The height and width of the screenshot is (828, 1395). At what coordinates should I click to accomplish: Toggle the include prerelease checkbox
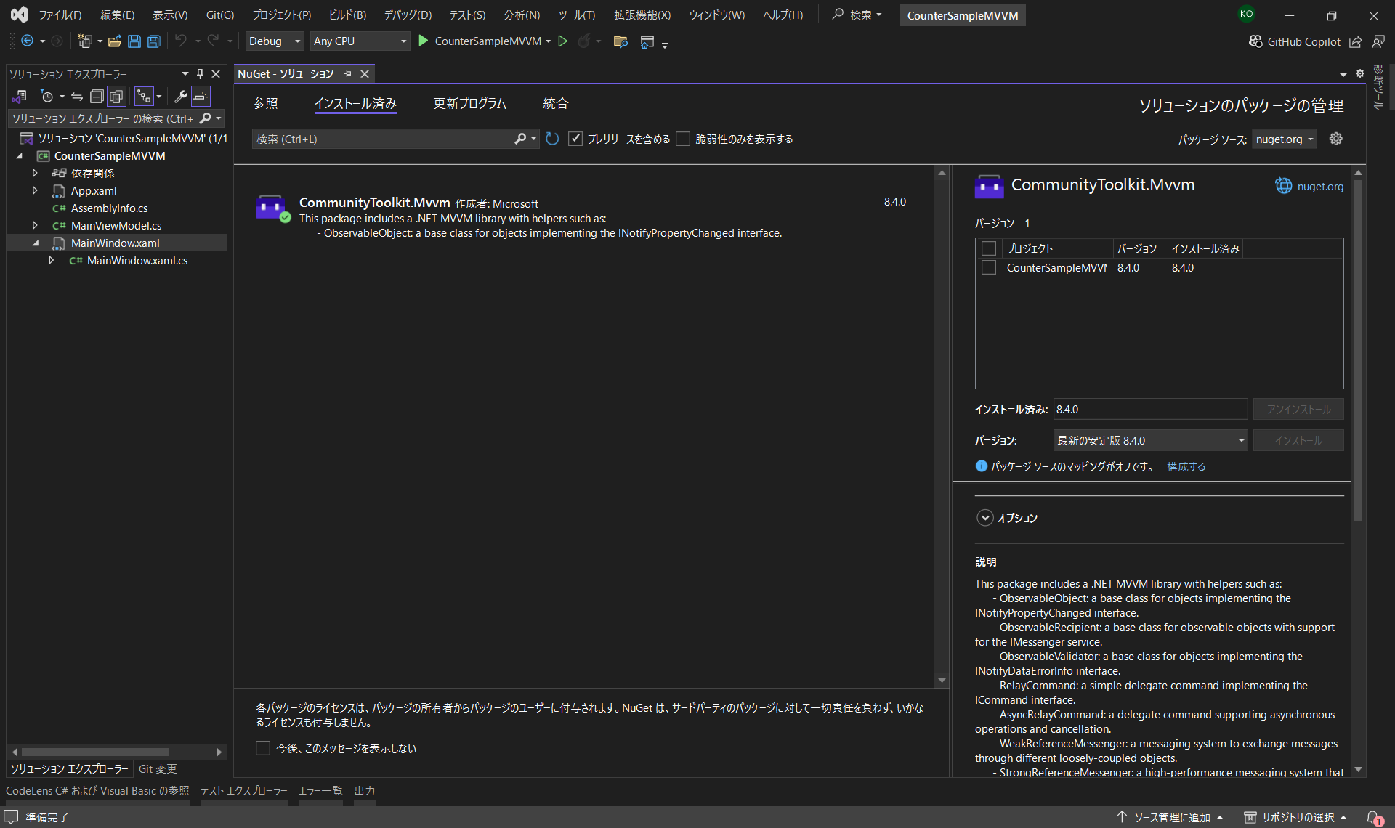click(x=575, y=139)
